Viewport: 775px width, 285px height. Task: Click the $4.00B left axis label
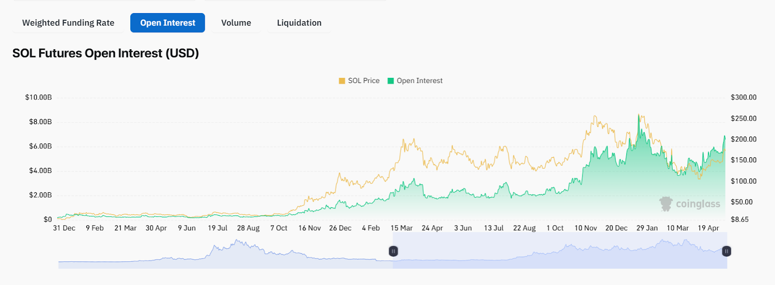pyautogui.click(x=40, y=171)
